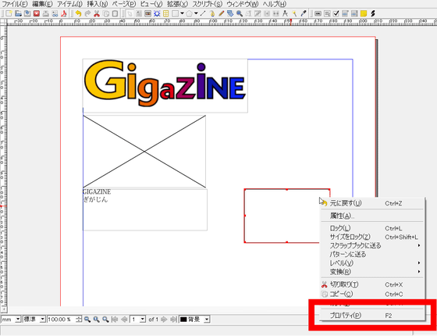Viewport: 437px width, 336px height.
Task: Select the Insert Table tool
Action: tap(166, 13)
